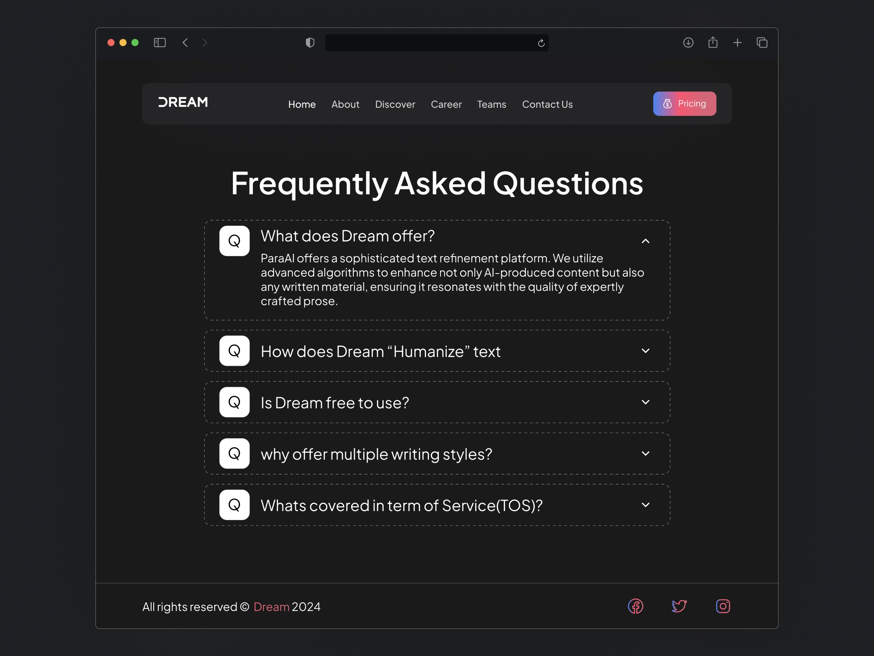874x656 pixels.
Task: Open the Facebook icon in footer
Action: coord(635,606)
